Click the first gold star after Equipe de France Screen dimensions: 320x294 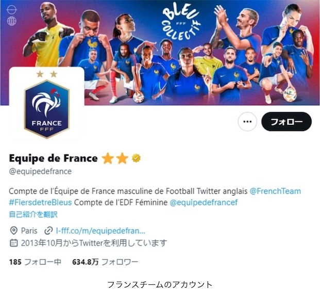(108, 158)
